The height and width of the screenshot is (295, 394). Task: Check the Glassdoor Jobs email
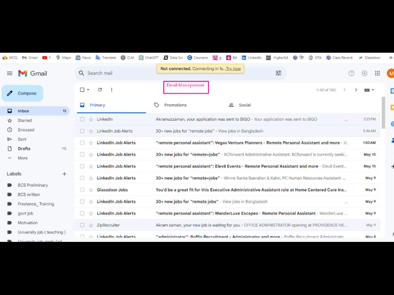click(82, 190)
